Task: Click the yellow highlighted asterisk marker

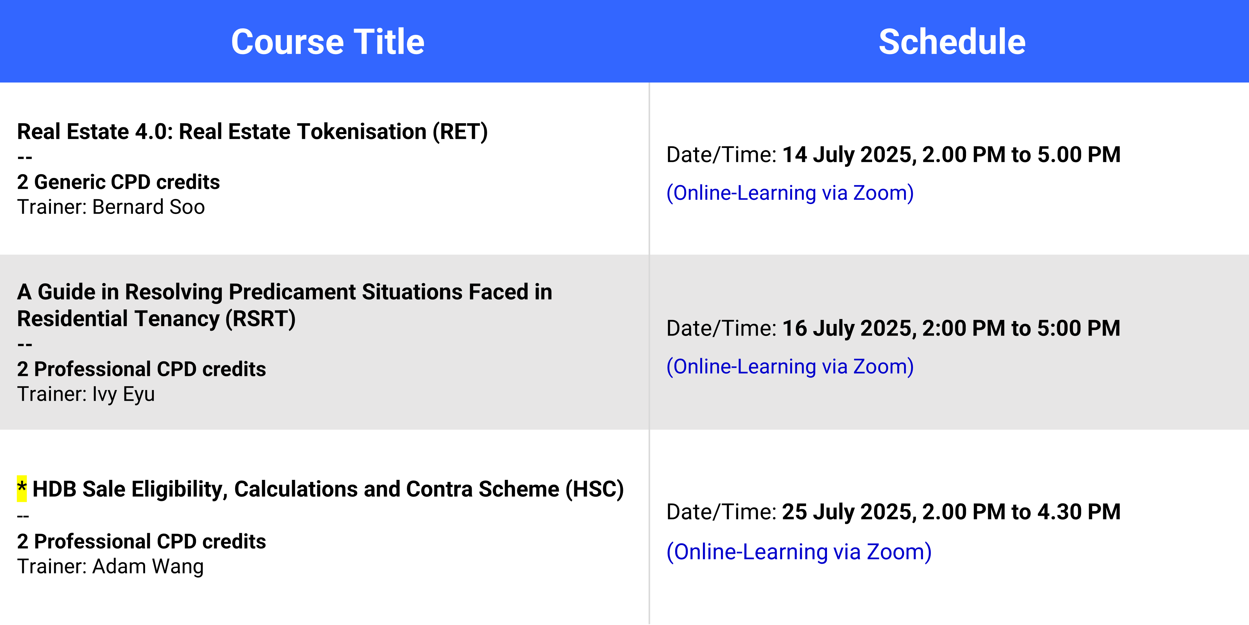Action: tap(22, 488)
